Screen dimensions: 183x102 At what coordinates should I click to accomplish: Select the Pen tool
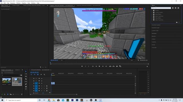(x=26, y=84)
